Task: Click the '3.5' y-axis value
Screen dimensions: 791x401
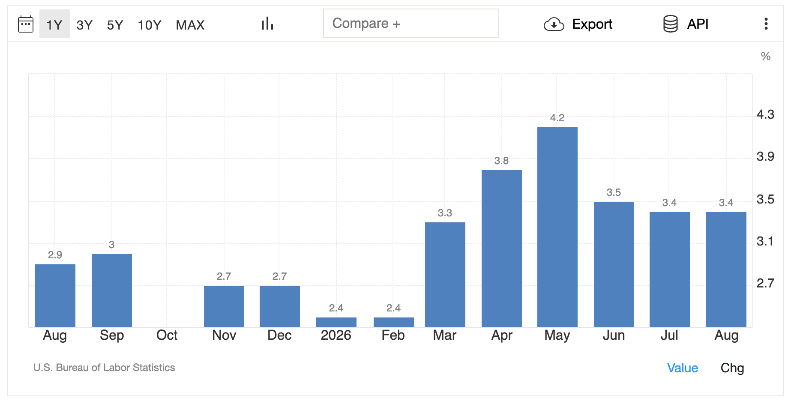Action: click(x=765, y=199)
